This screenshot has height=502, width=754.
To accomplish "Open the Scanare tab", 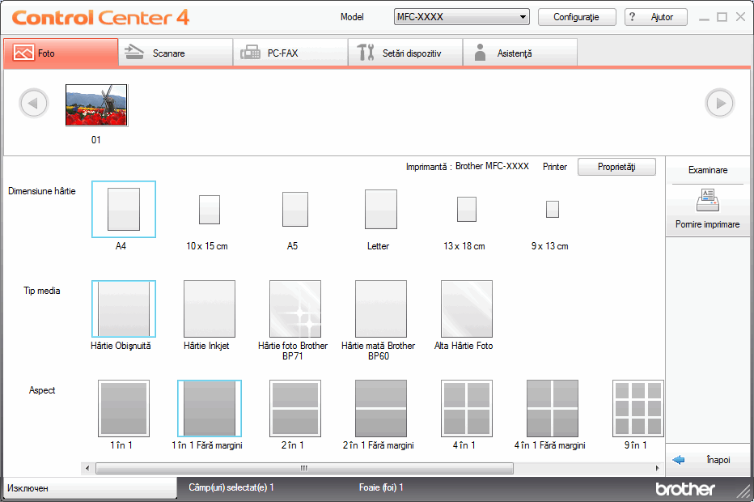I will [x=176, y=53].
